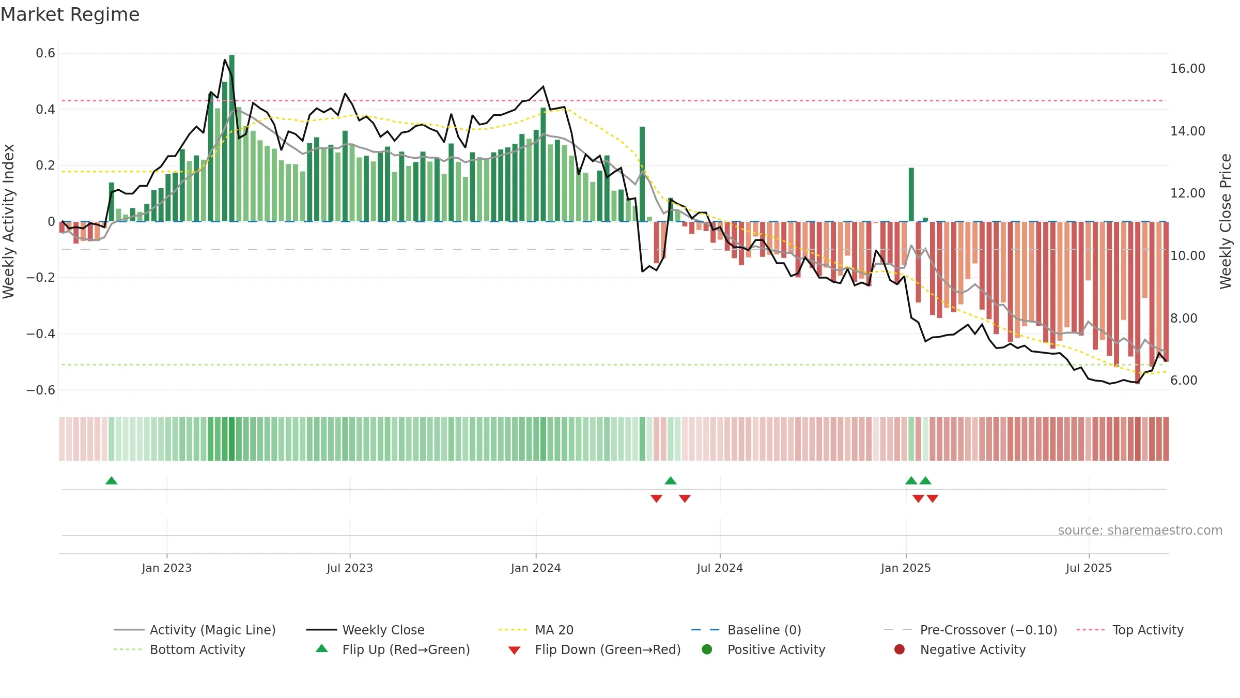Image resolution: width=1240 pixels, height=698 pixels.
Task: Click the Bottom Activity legend entry
Action: pyautogui.click(x=179, y=649)
